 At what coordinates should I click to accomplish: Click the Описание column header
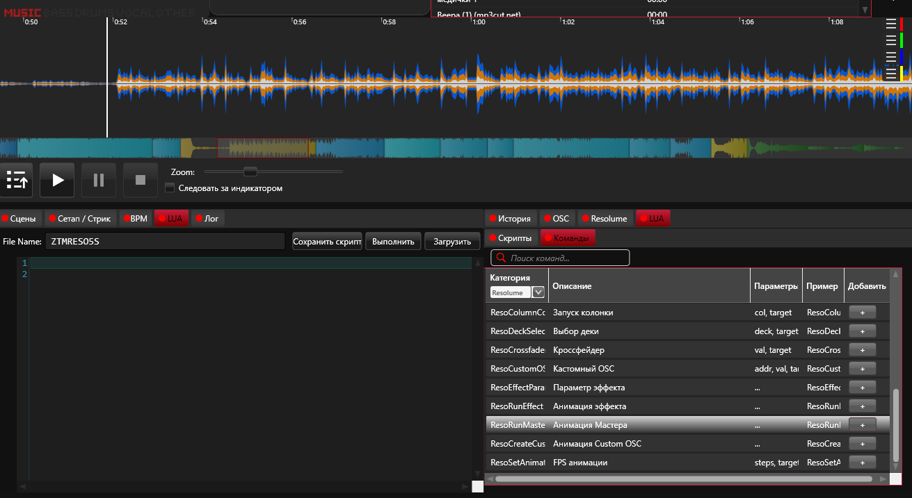pos(650,285)
